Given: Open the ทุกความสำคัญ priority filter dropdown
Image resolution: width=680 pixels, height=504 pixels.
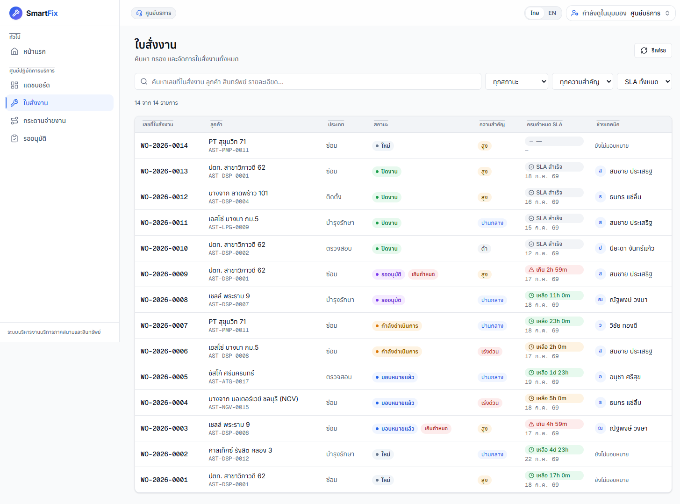Looking at the screenshot, I should (x=582, y=81).
